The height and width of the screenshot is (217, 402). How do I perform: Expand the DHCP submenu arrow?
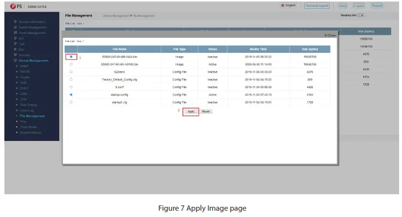pos(17,88)
